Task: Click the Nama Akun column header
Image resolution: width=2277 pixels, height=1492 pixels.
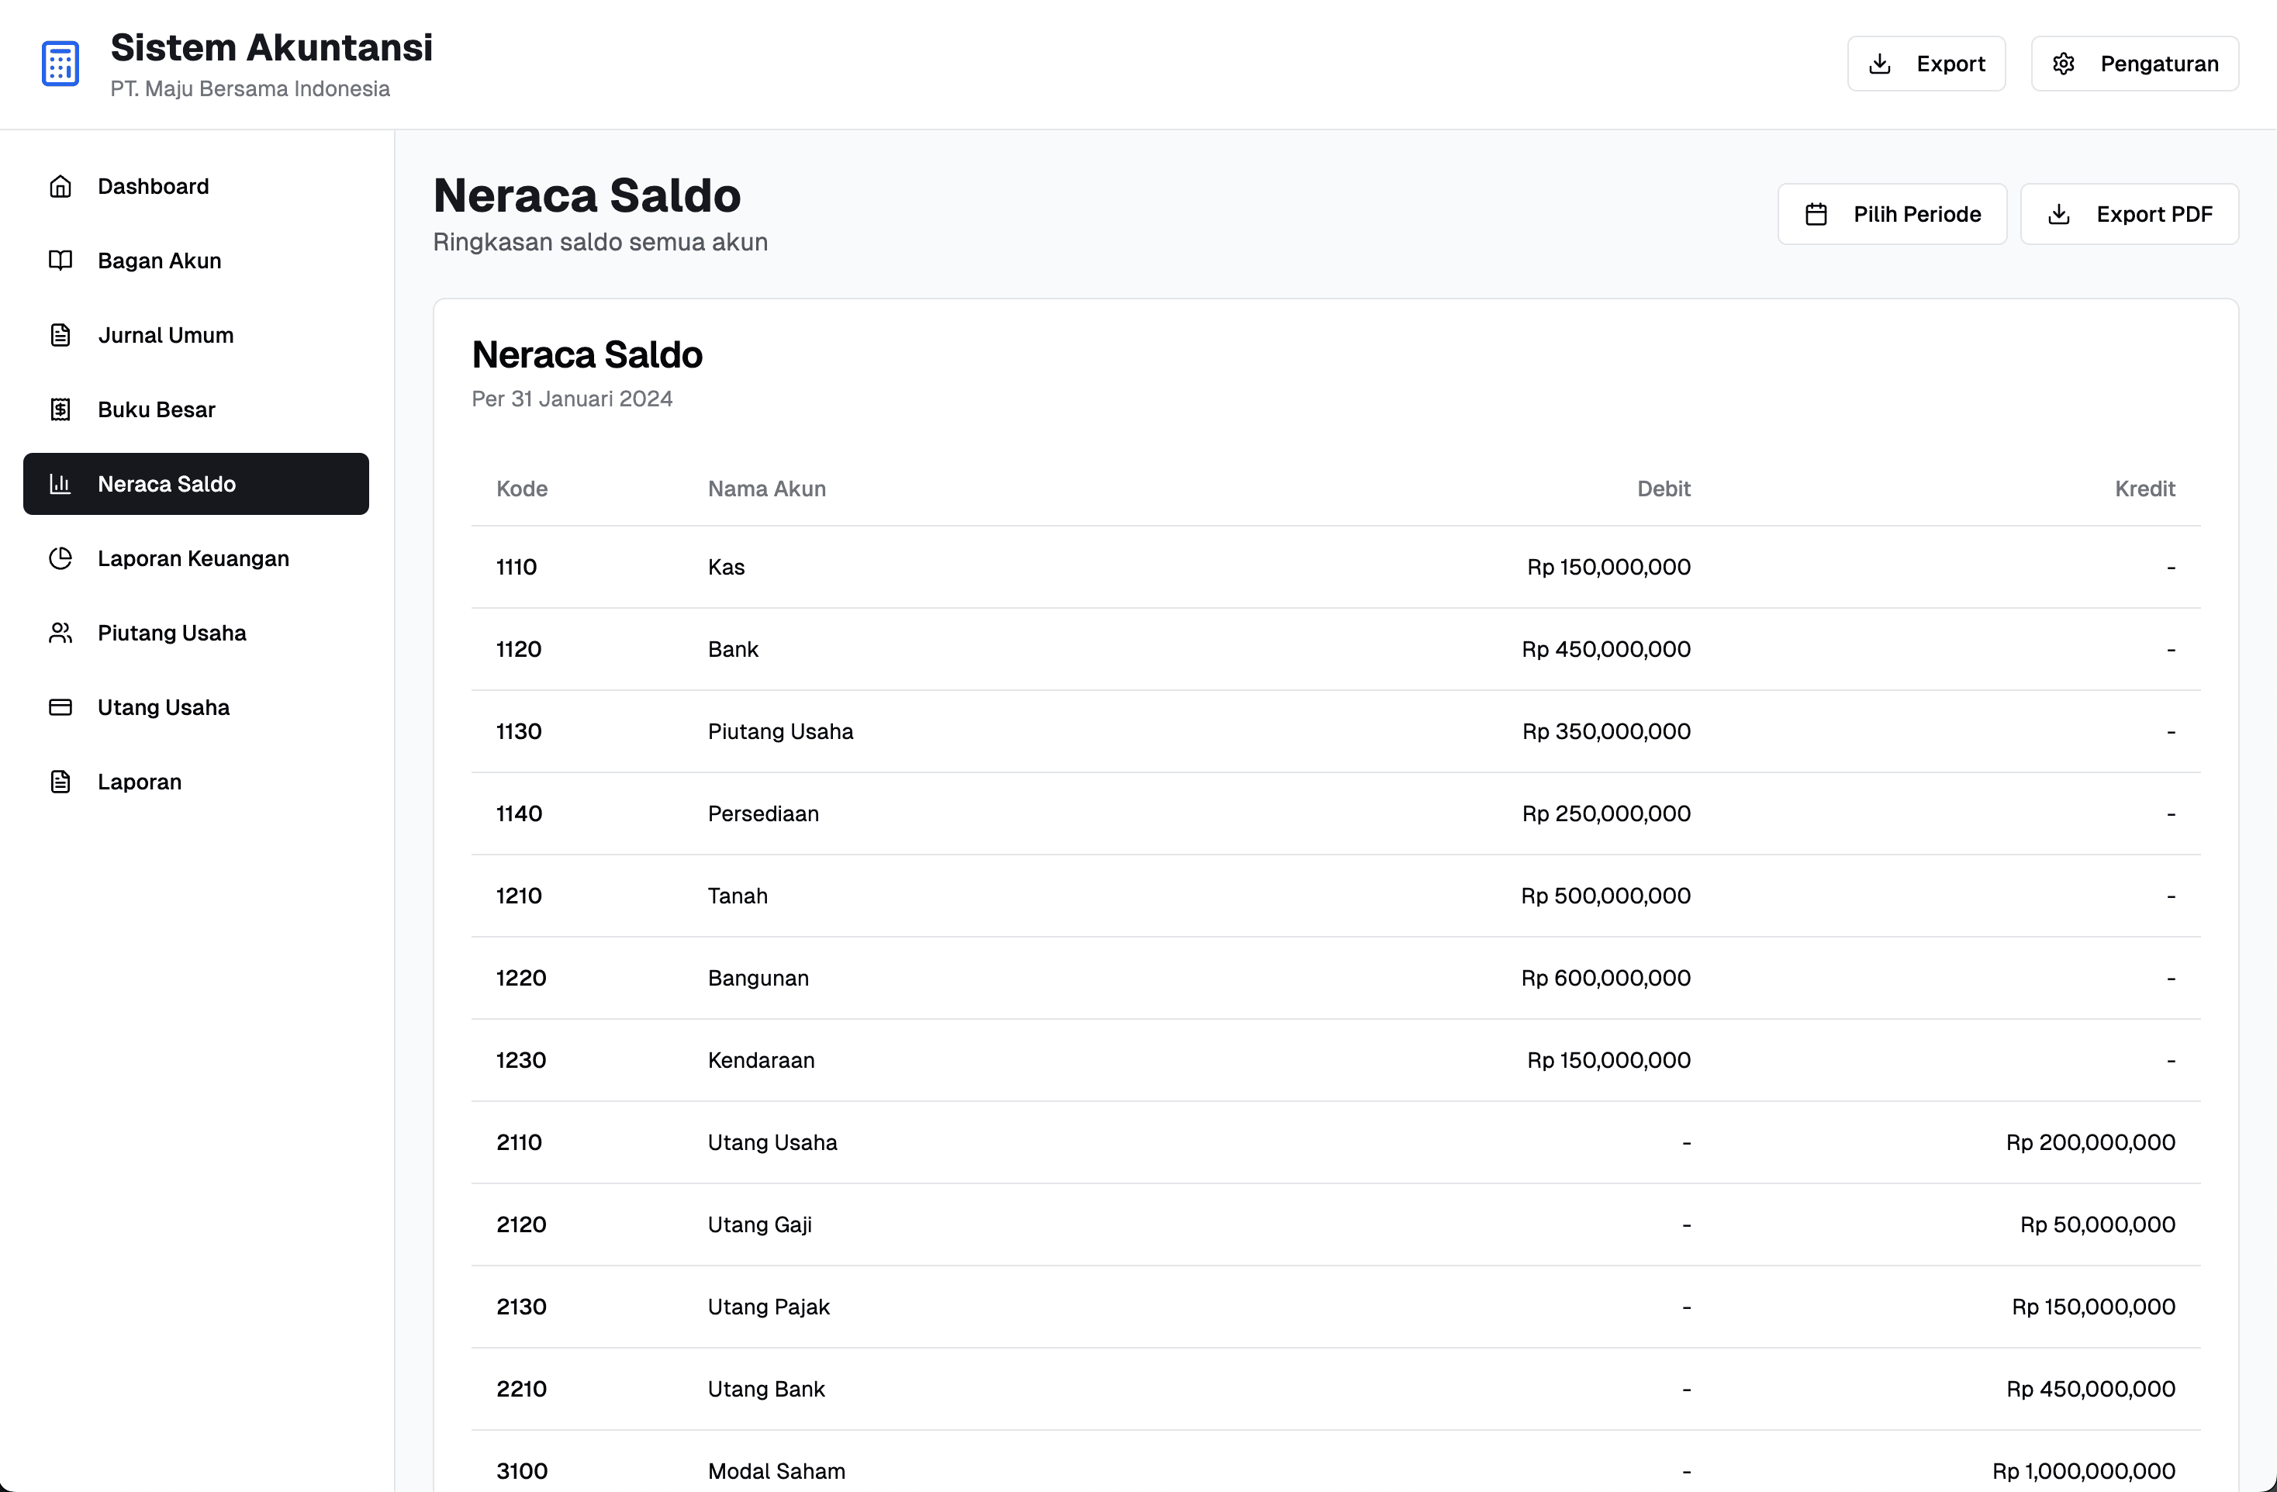Action: pos(766,489)
